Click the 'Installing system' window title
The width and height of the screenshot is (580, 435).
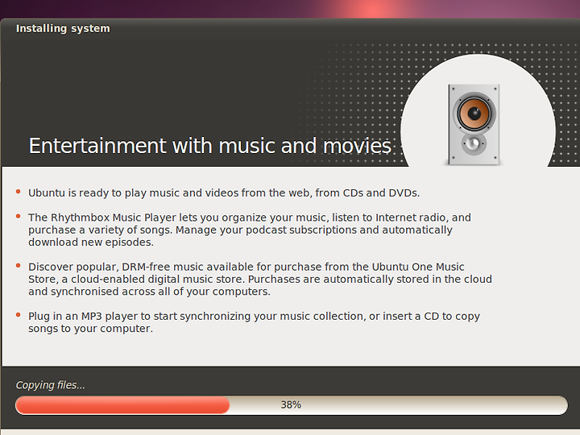[x=63, y=28]
